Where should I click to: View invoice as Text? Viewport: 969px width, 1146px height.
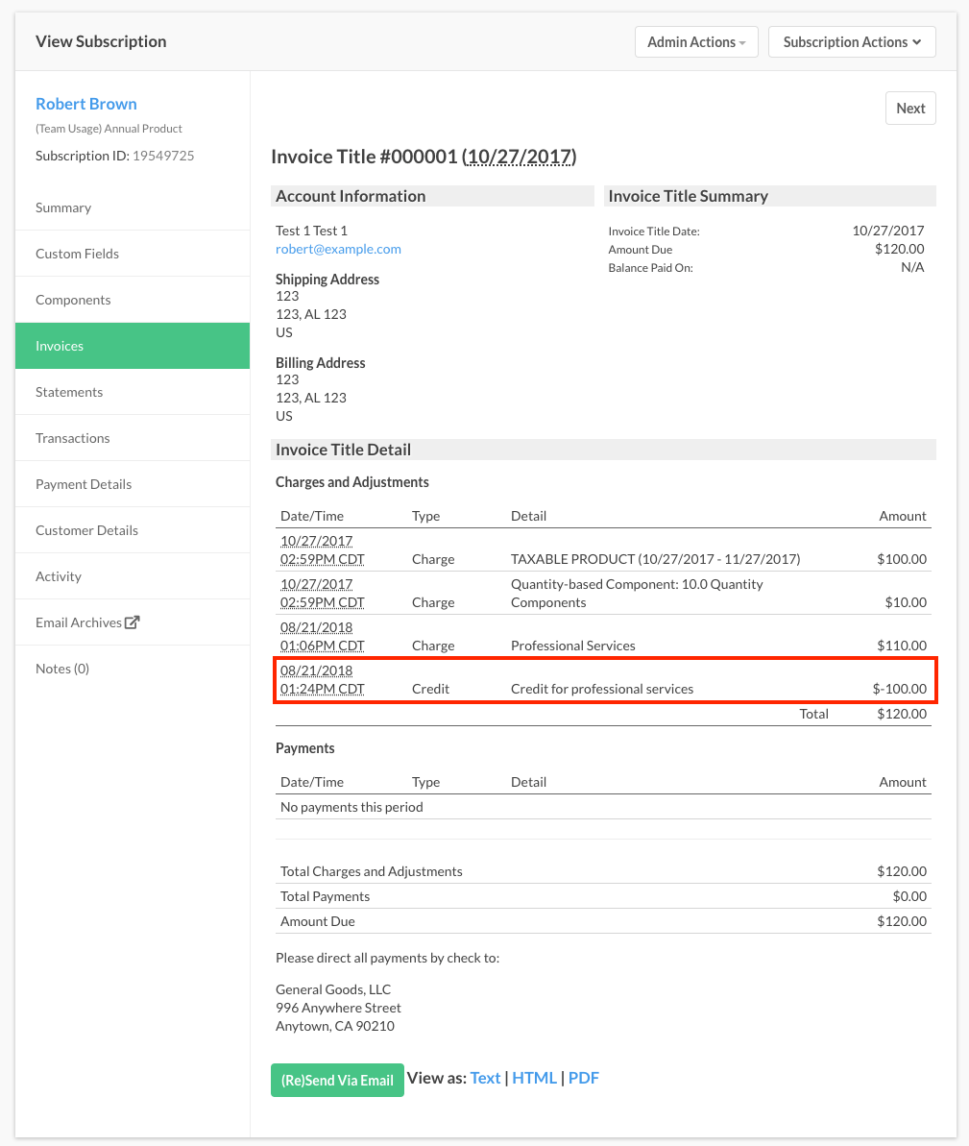coord(485,1078)
